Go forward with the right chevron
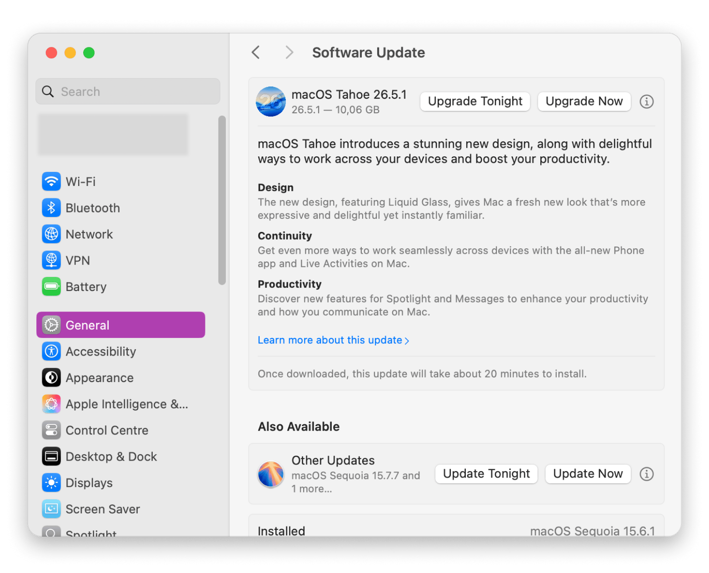This screenshot has width=709, height=573. [289, 52]
